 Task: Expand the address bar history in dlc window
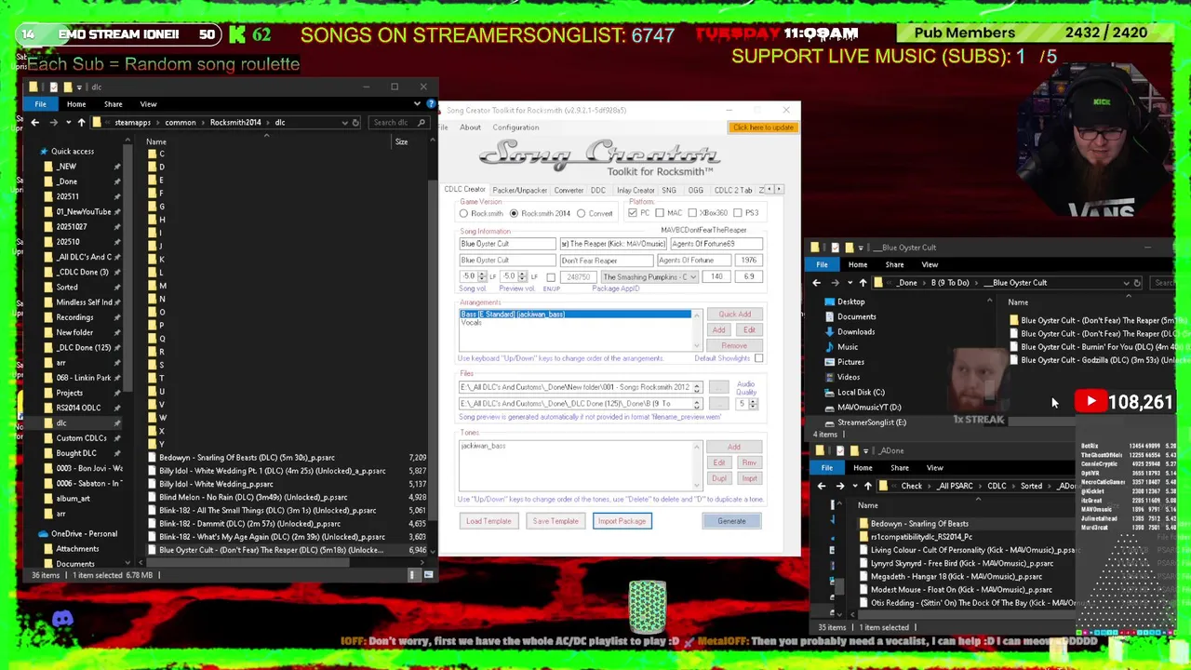344,122
